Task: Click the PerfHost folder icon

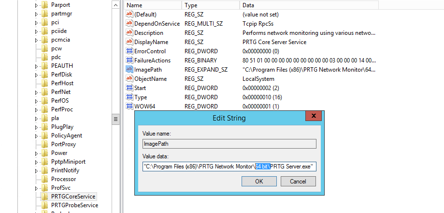Action: pos(44,83)
